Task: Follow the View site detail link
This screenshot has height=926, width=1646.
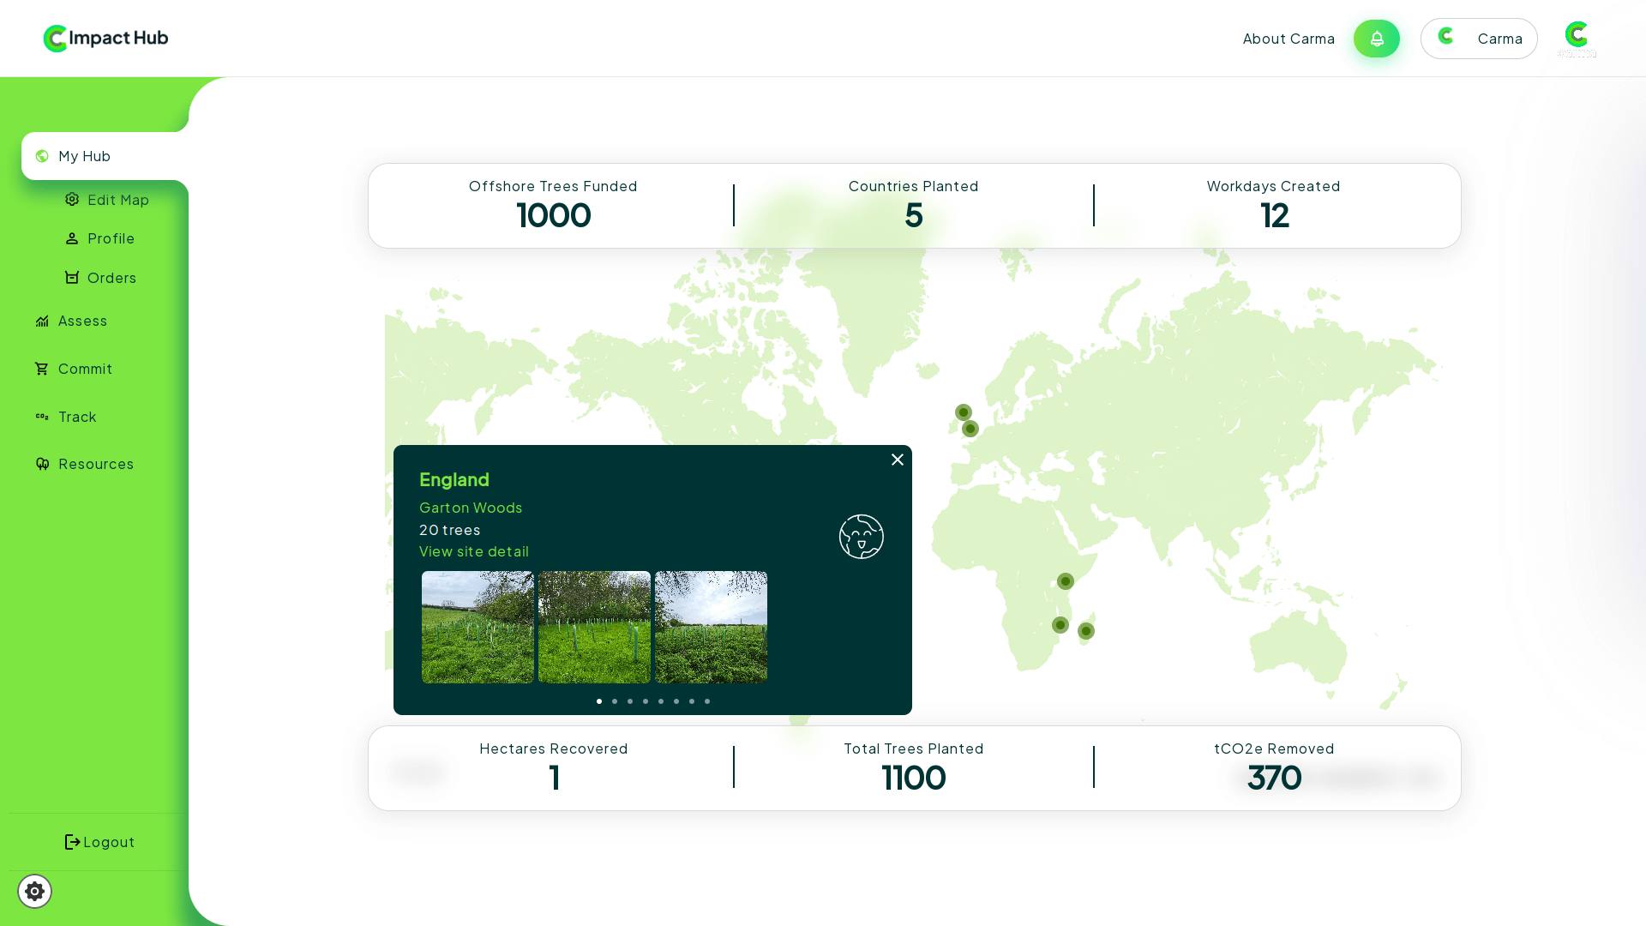Action: pyautogui.click(x=473, y=551)
